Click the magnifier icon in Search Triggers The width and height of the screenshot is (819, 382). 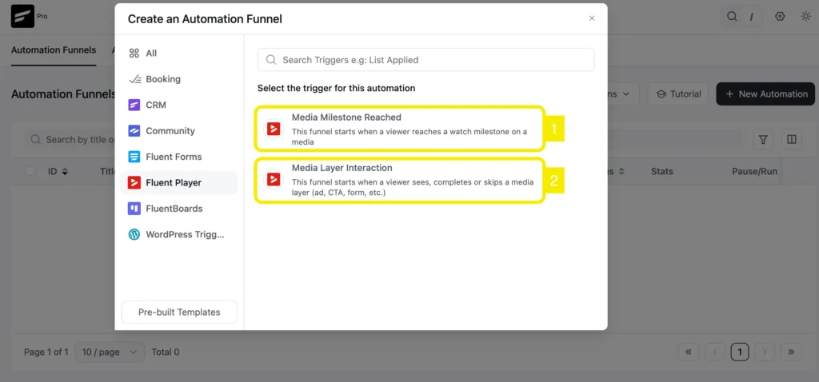(271, 59)
